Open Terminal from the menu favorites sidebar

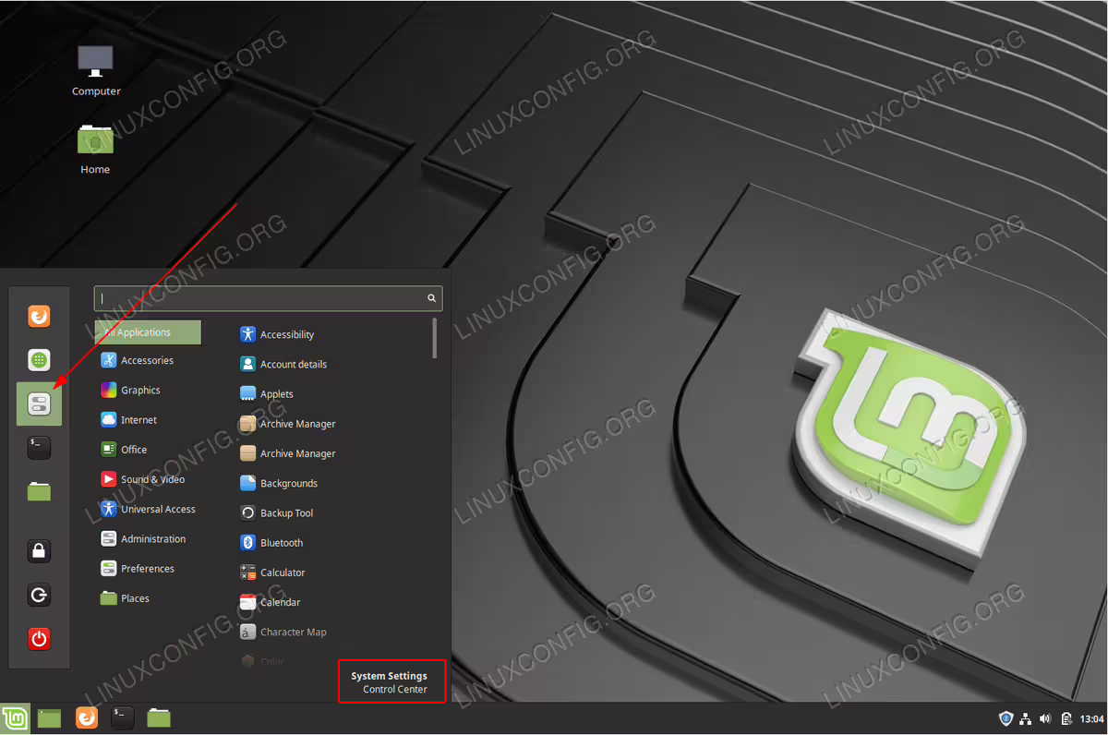(x=39, y=448)
